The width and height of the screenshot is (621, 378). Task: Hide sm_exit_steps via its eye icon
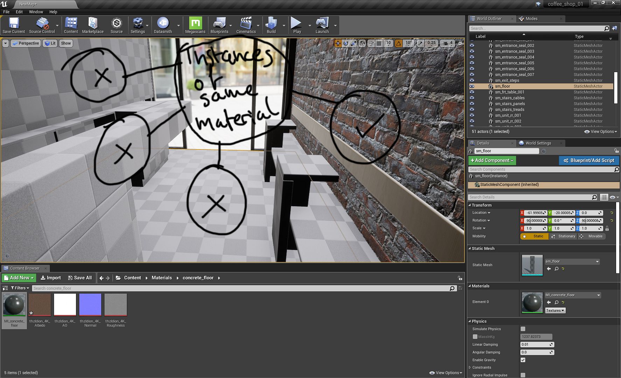point(472,80)
